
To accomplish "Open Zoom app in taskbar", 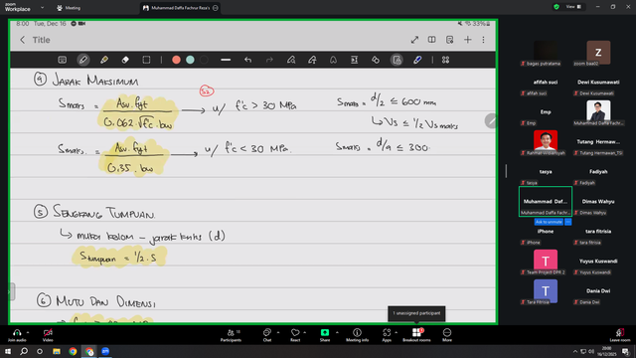I will point(105,351).
